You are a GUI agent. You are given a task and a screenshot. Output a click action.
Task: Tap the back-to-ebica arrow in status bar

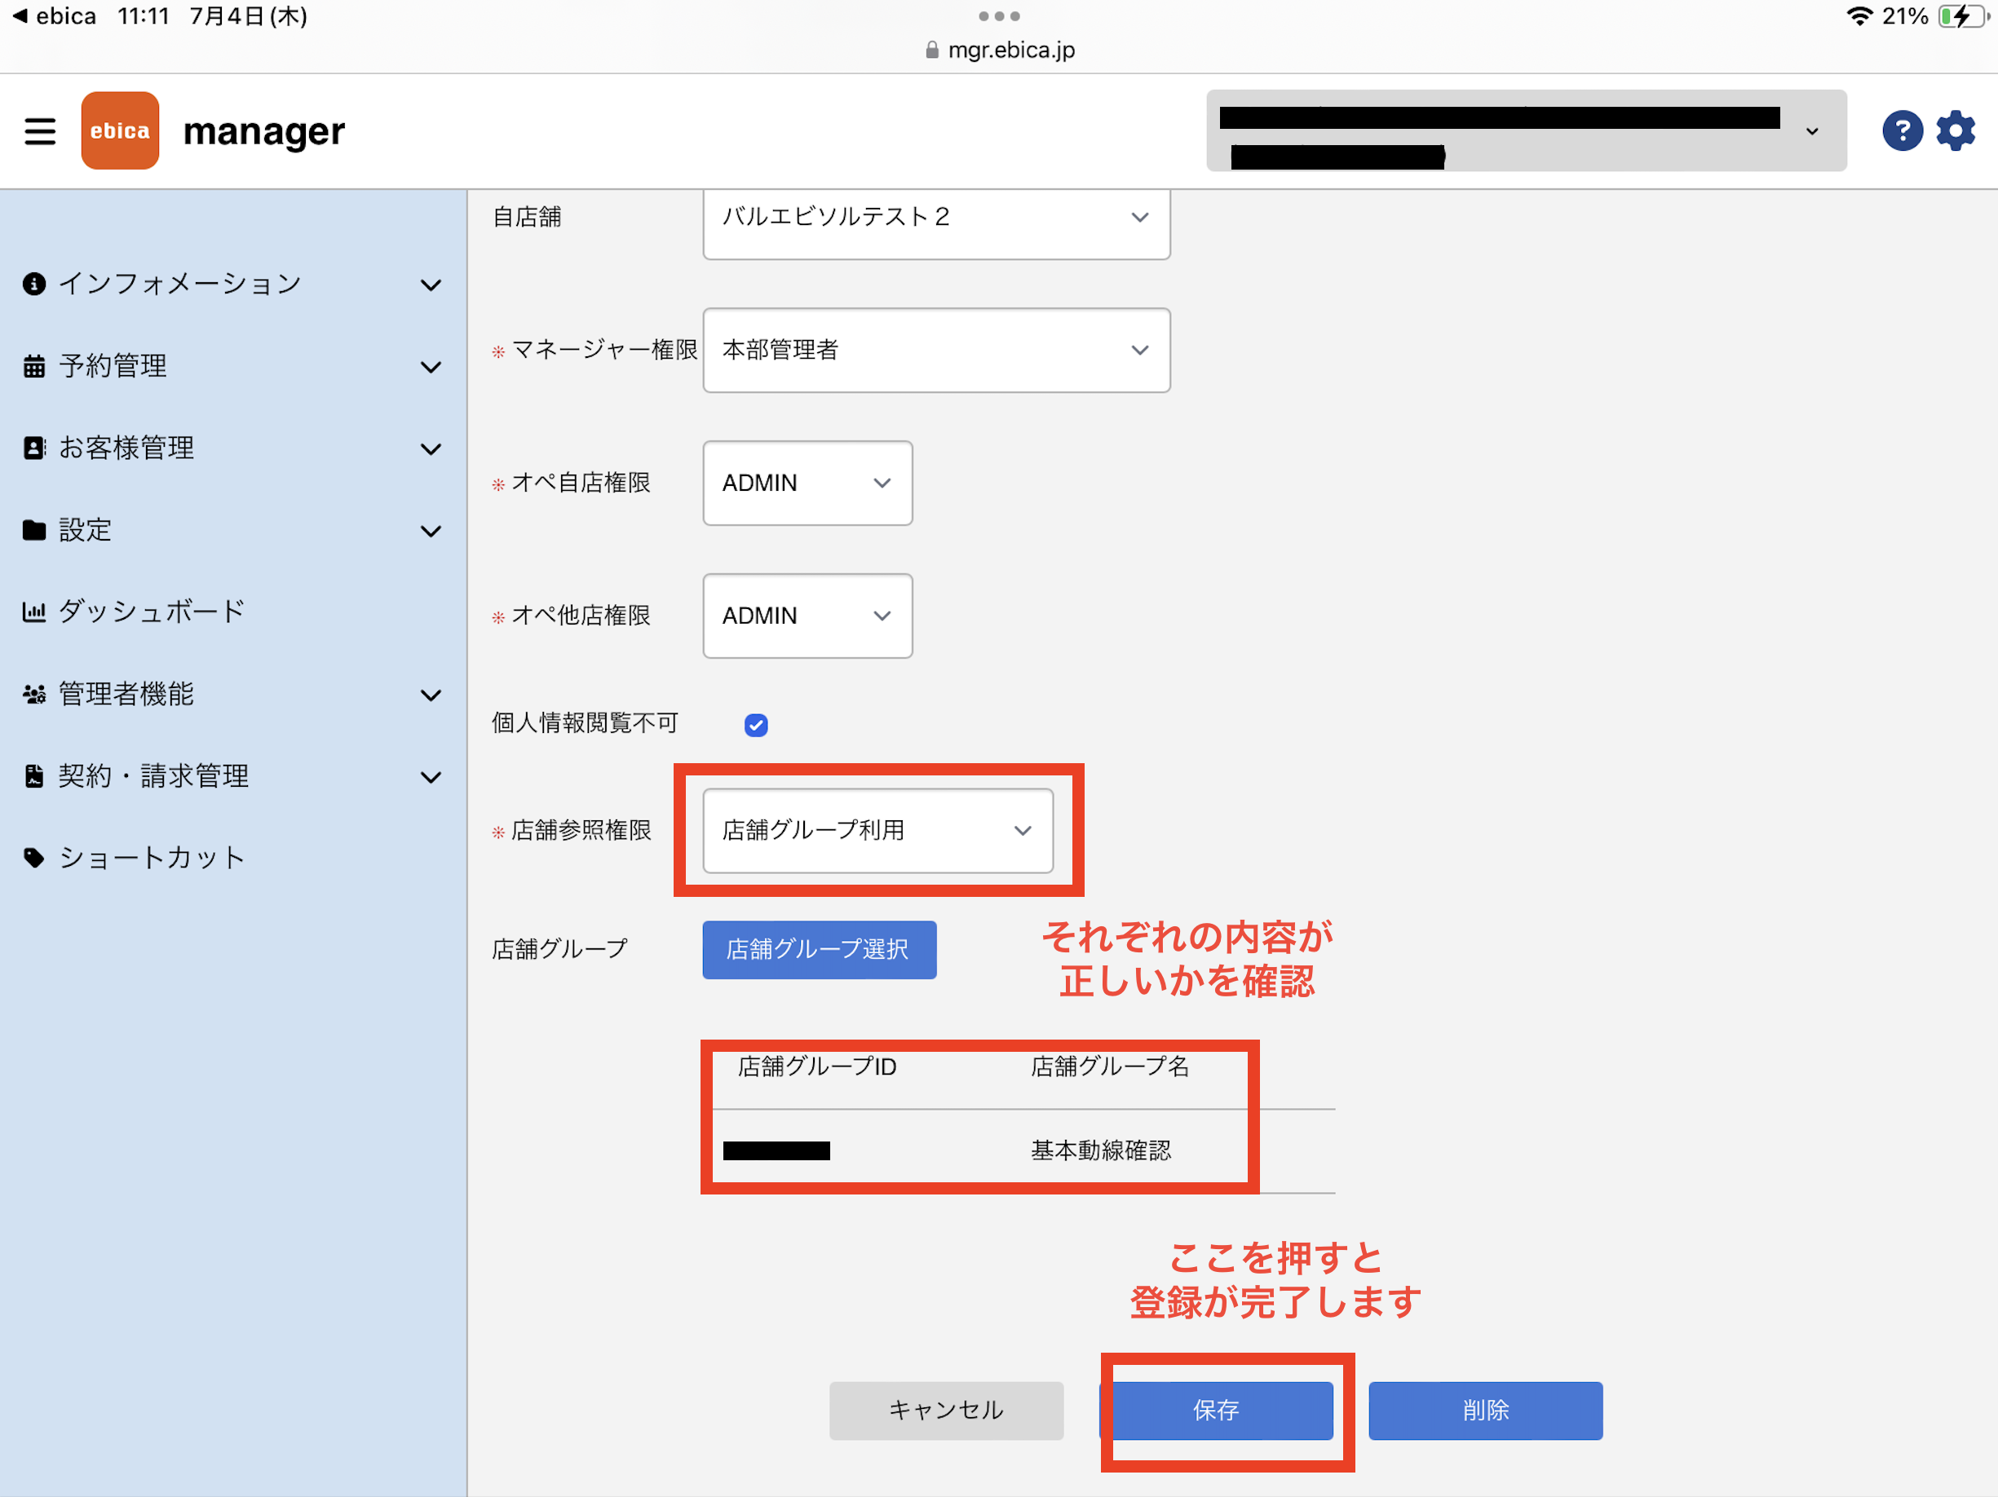click(x=20, y=16)
